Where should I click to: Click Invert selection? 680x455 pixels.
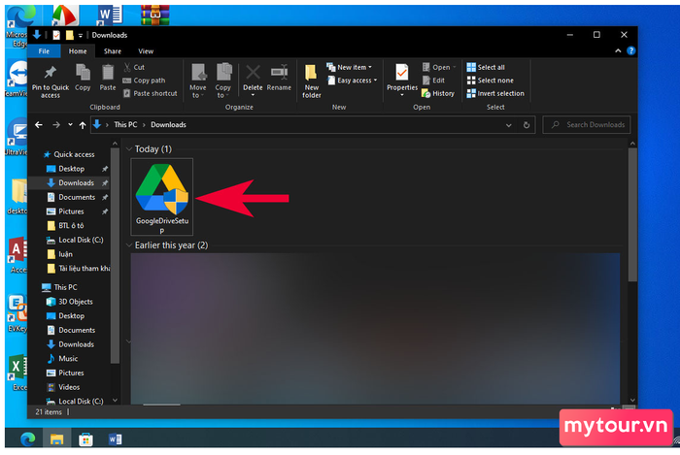point(495,93)
